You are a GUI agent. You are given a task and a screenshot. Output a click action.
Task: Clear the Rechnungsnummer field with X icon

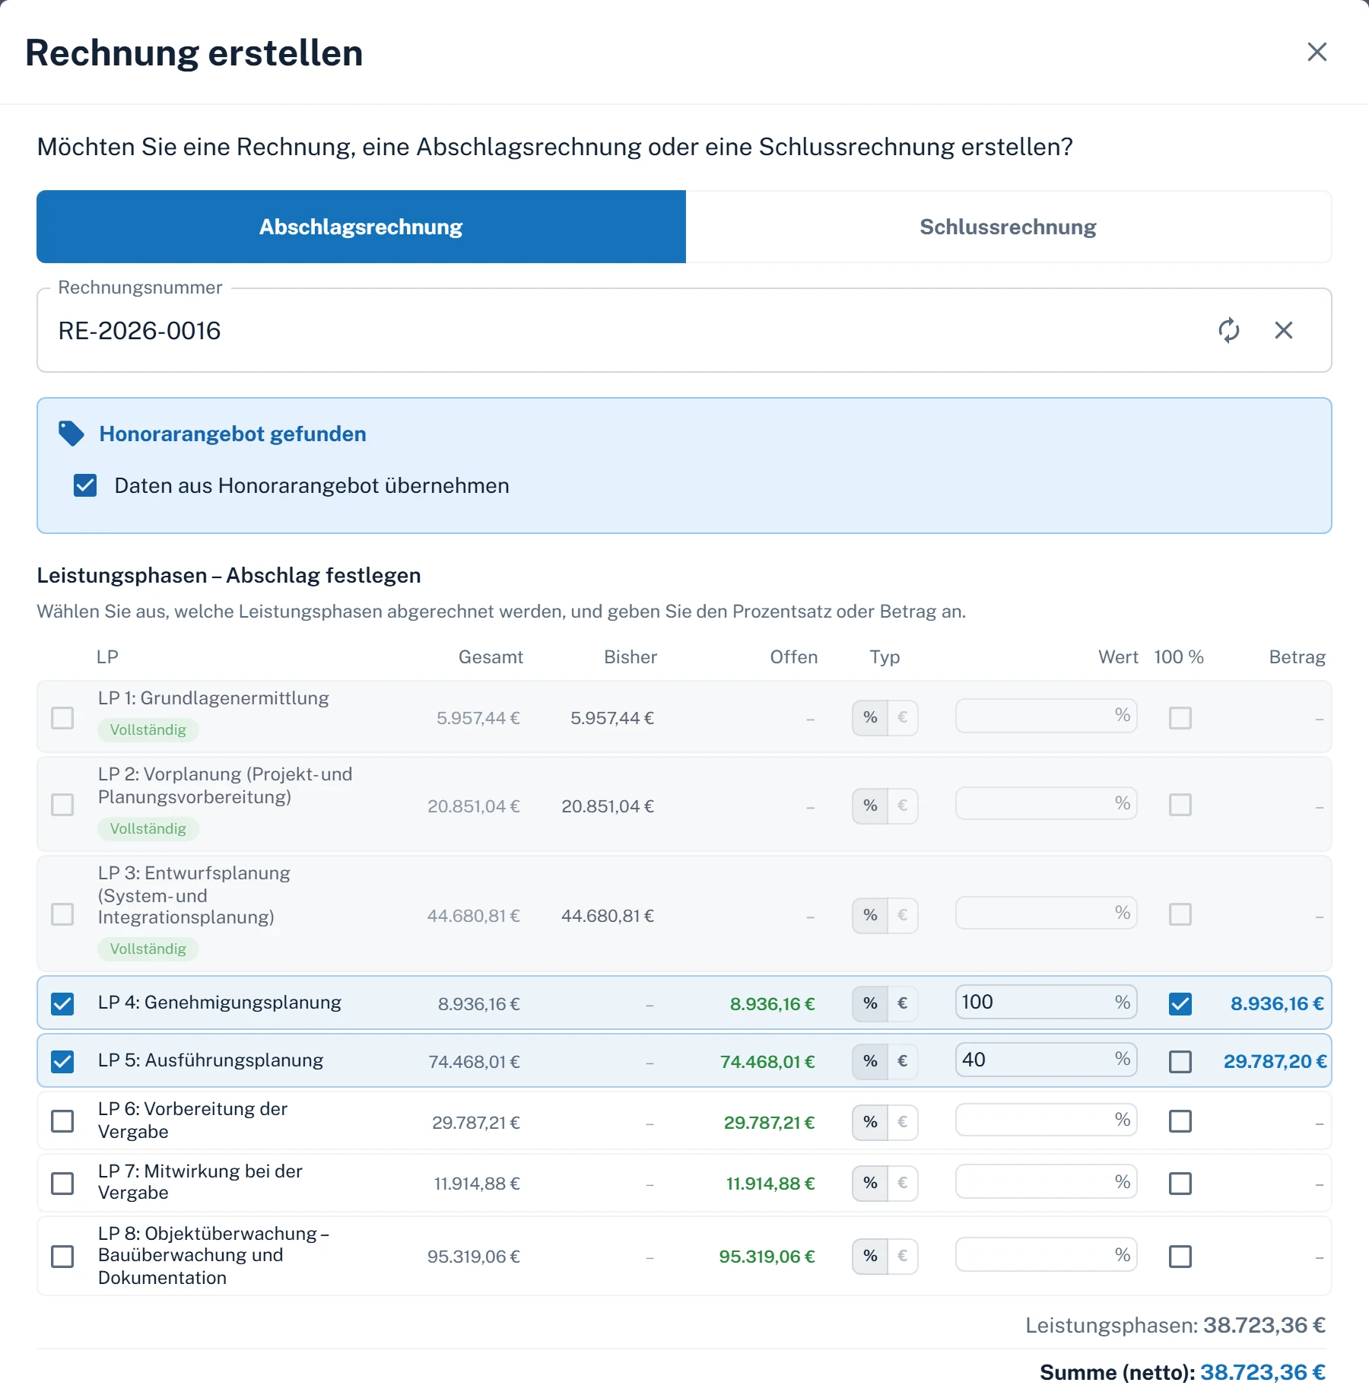click(x=1284, y=330)
